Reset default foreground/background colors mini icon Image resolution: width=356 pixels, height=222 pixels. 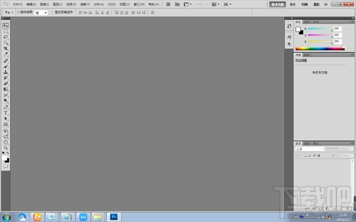pos(4,153)
